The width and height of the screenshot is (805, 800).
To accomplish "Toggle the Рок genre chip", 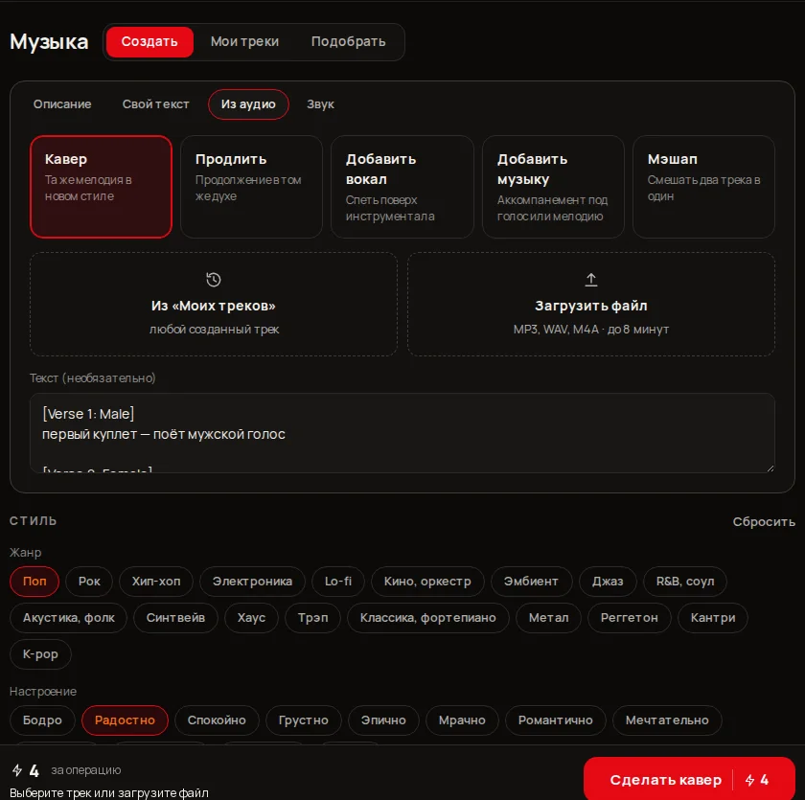I will (x=89, y=582).
